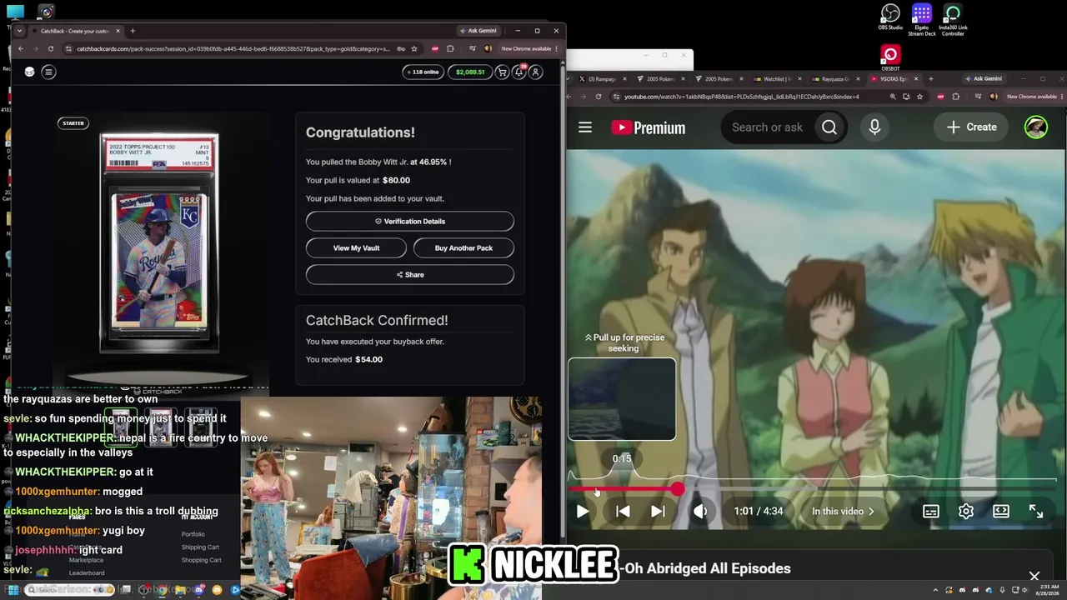Image resolution: width=1067 pixels, height=600 pixels.
Task: Open the CatchBack shopping cart icon
Action: coord(502,72)
